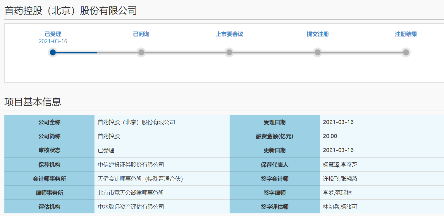Click the 受理日期 value 2021-03-16
Screen dimensions: 444x216
click(338, 122)
